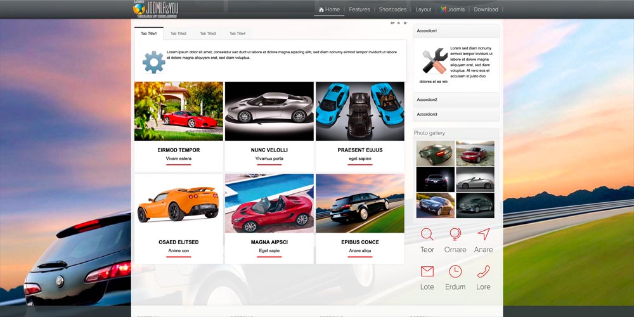This screenshot has height=317, width=634.
Task: Open the Features menu item
Action: coord(359,10)
